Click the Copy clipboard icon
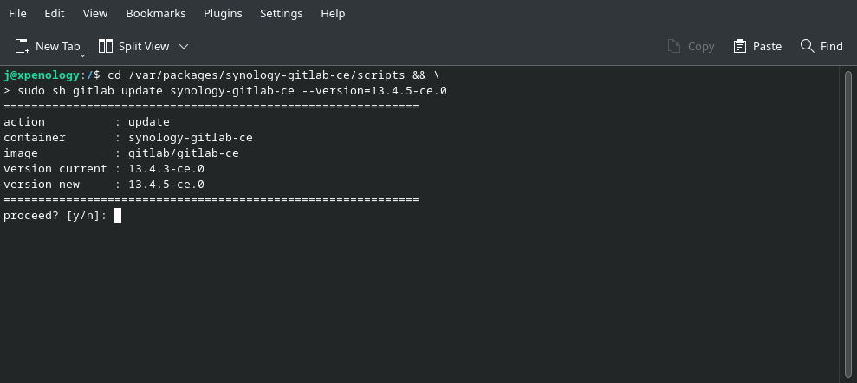The width and height of the screenshot is (857, 383). [x=674, y=47]
